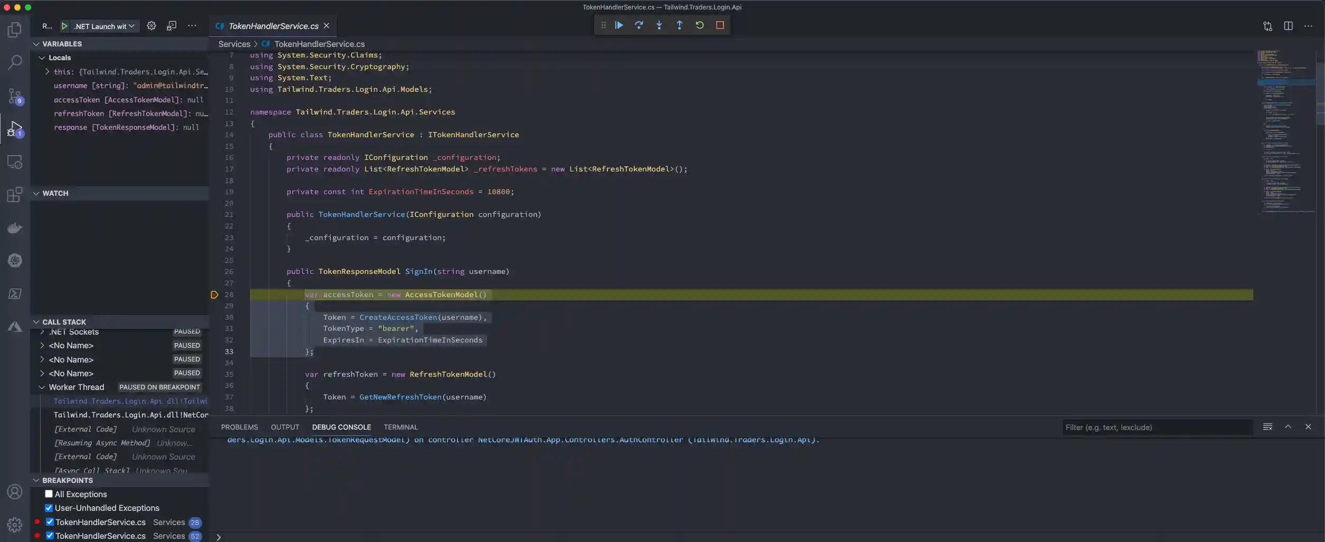Click the Services breadcrumb link
1325x542 pixels.
point(234,44)
